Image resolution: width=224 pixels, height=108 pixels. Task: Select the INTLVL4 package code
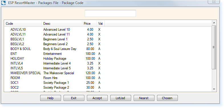[17, 63]
